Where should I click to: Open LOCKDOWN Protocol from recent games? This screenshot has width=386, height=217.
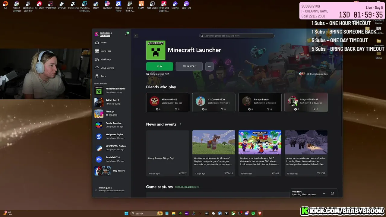point(112,148)
